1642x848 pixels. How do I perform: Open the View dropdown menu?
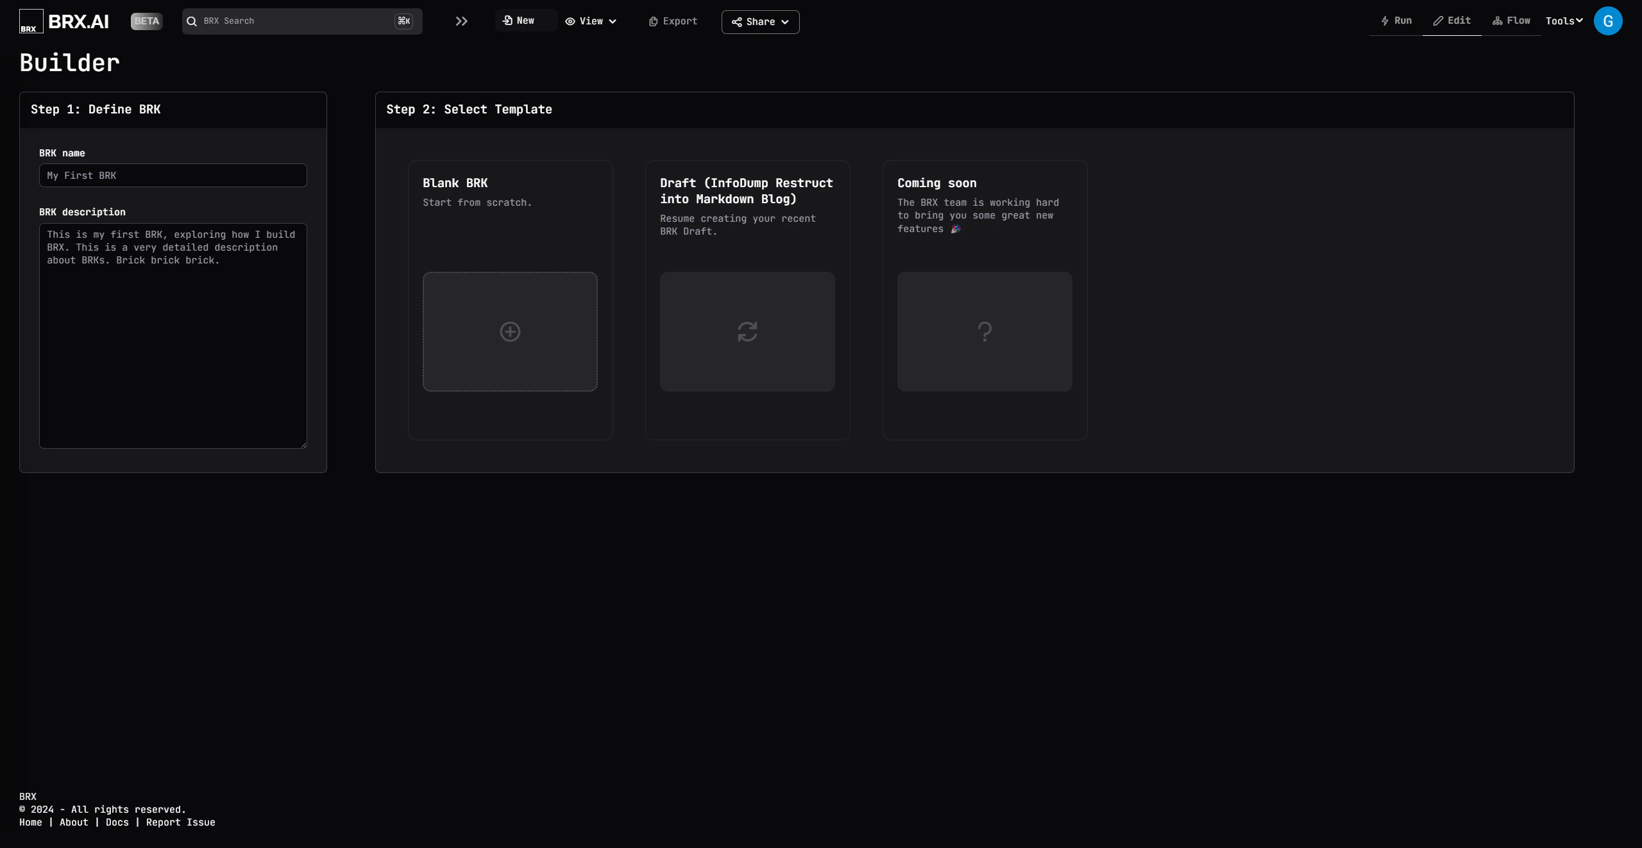point(591,21)
